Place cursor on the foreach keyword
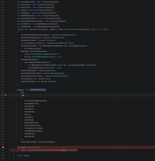 click(20, 29)
